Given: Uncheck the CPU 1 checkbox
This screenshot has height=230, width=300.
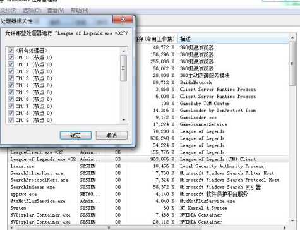Looking at the screenshot, I should (x=11, y=64).
